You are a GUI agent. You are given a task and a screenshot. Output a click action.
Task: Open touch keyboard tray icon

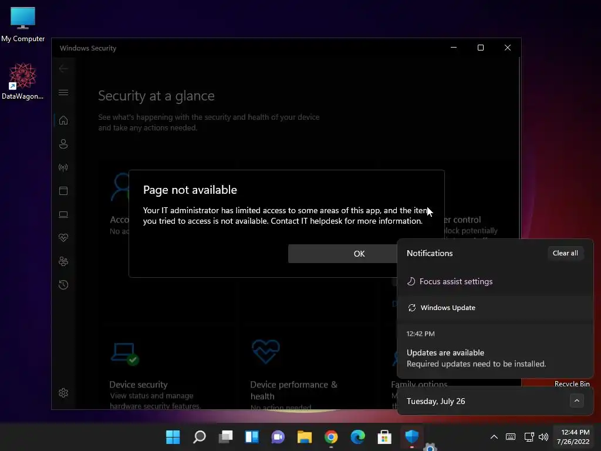point(511,436)
